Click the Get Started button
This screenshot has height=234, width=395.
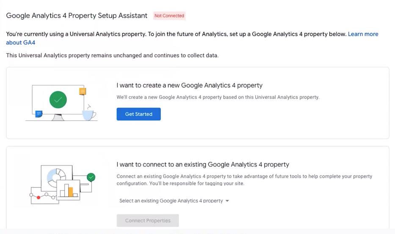click(x=138, y=114)
